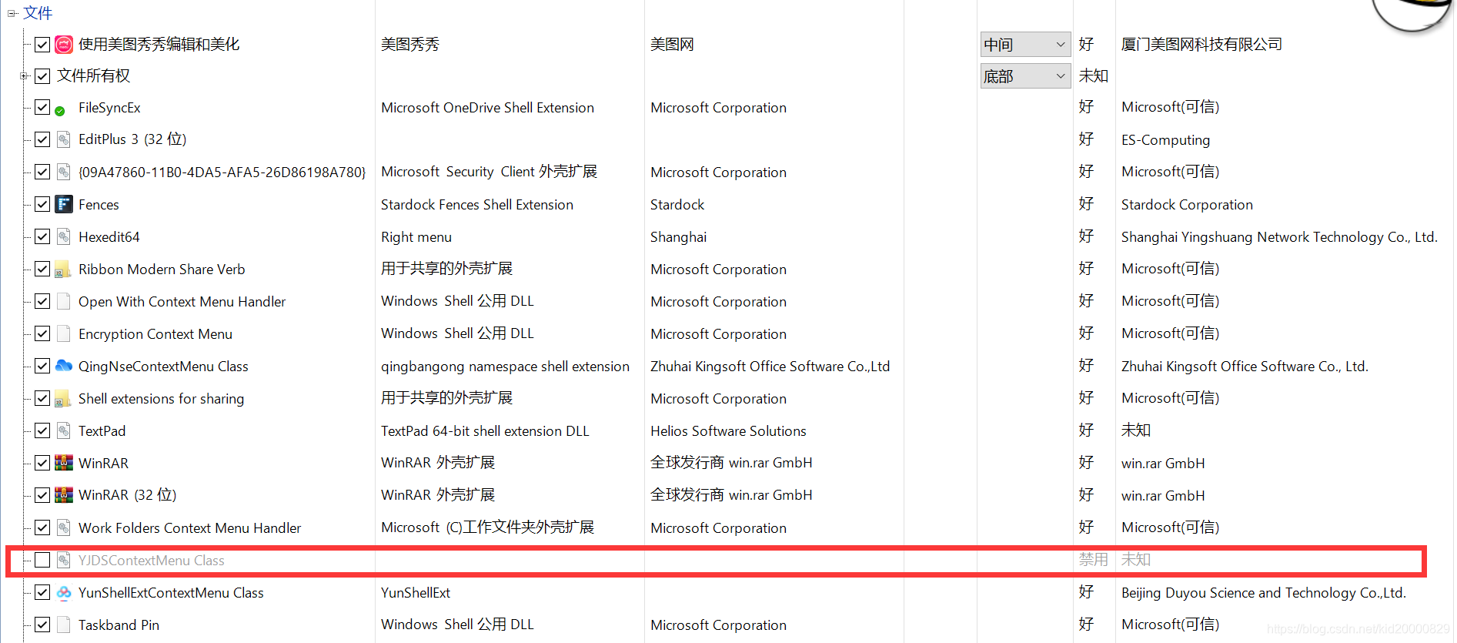The height and width of the screenshot is (643, 1457).
Task: Click the Encryption Context Menu entry name
Action: click(155, 333)
